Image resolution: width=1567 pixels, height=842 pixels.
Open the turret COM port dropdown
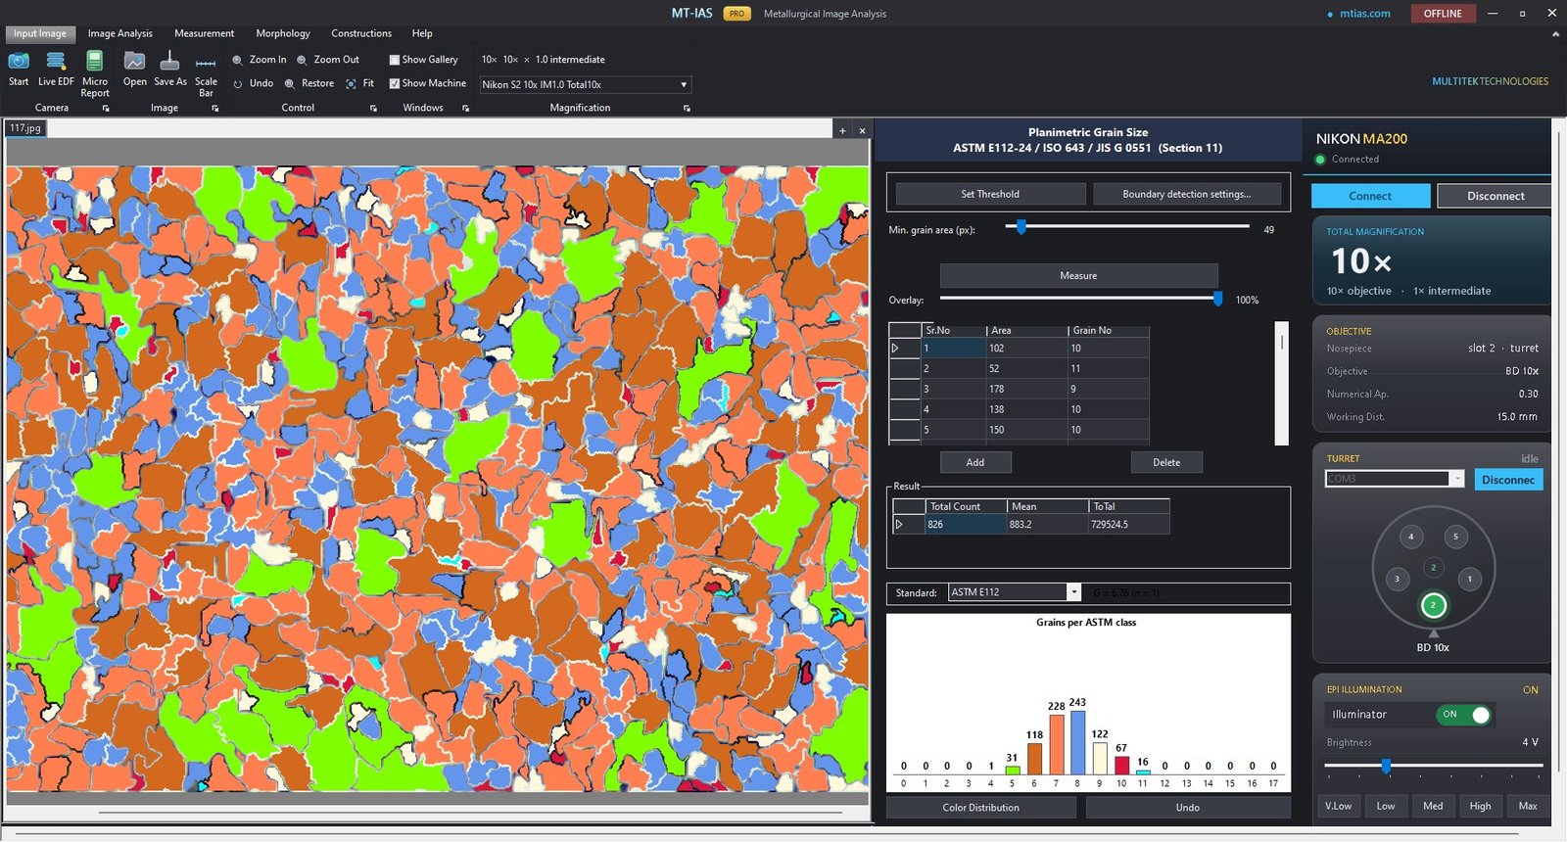point(1457,479)
